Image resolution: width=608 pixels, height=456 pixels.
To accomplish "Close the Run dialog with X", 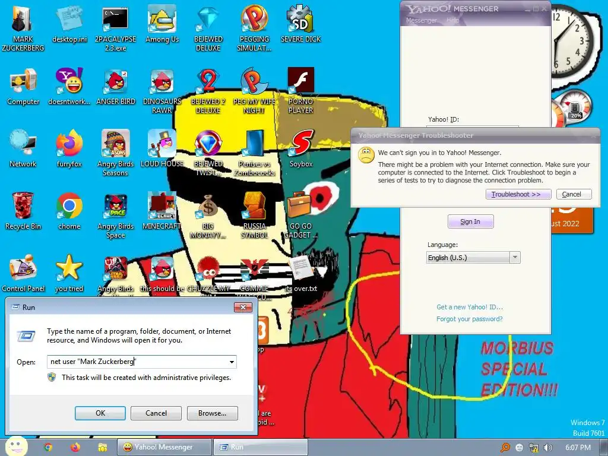I will pos(243,307).
